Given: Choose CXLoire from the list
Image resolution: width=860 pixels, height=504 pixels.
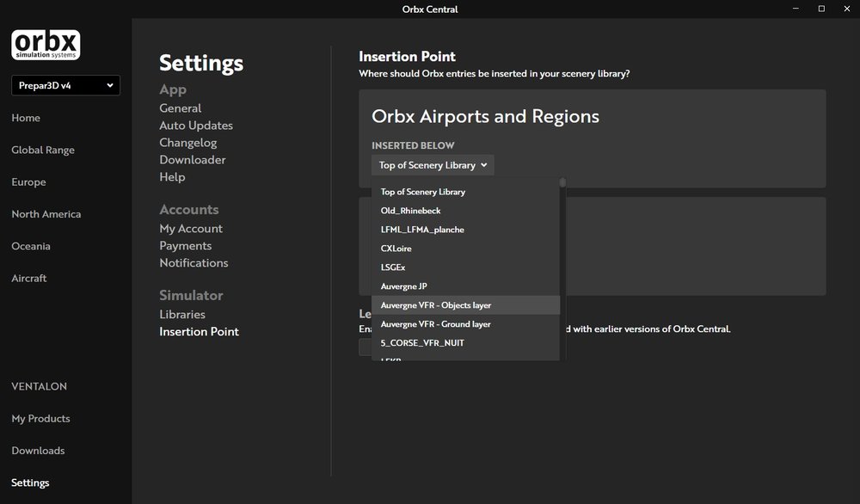Looking at the screenshot, I should (x=465, y=249).
